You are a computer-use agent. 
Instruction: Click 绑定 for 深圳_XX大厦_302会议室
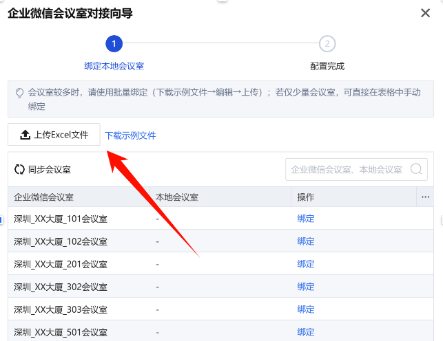coord(306,287)
